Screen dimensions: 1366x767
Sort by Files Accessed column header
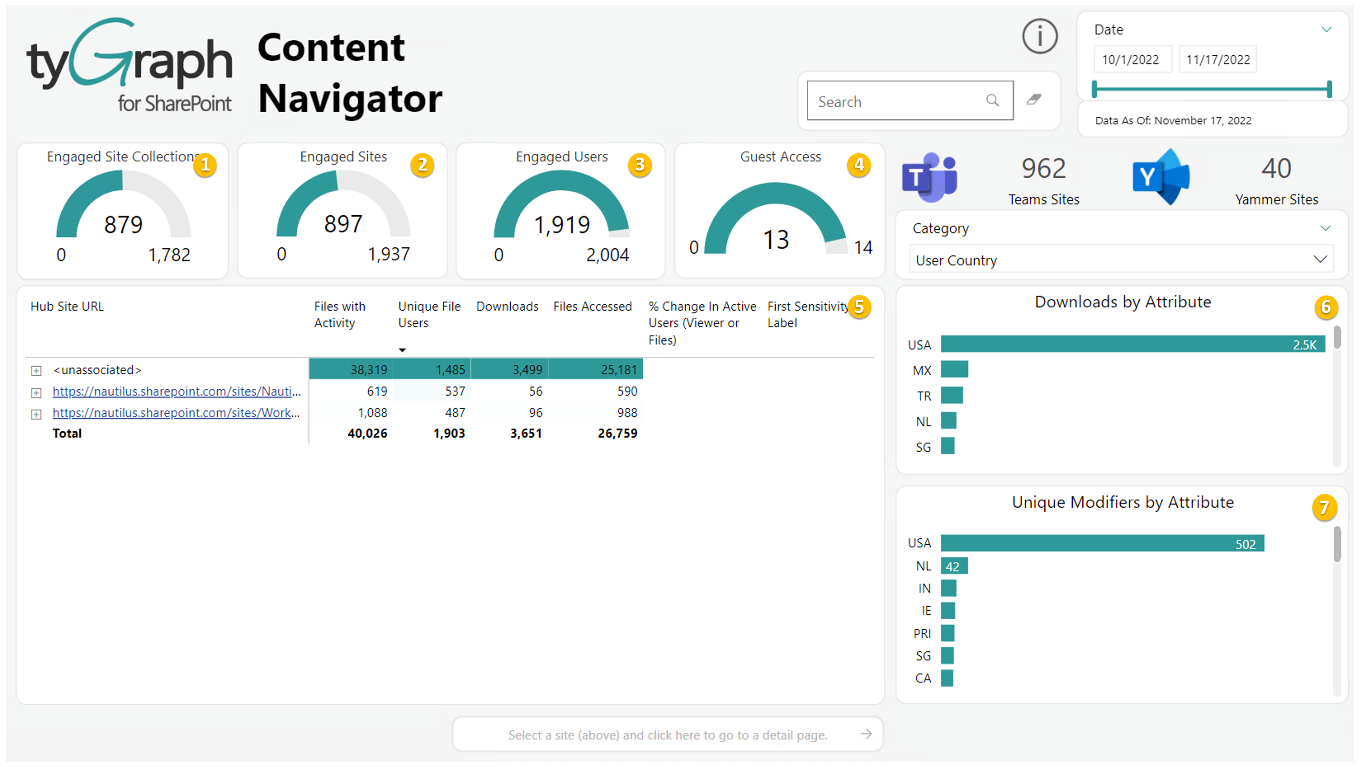pyautogui.click(x=592, y=306)
